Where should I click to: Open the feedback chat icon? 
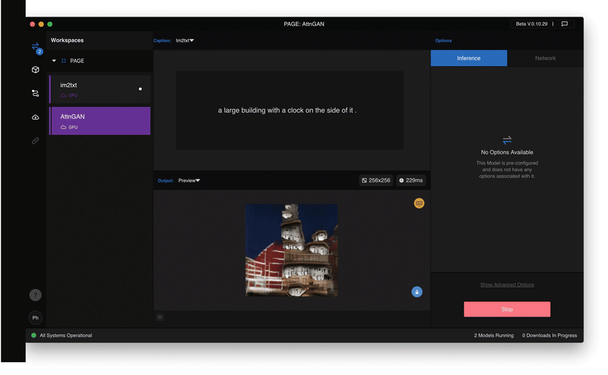564,24
